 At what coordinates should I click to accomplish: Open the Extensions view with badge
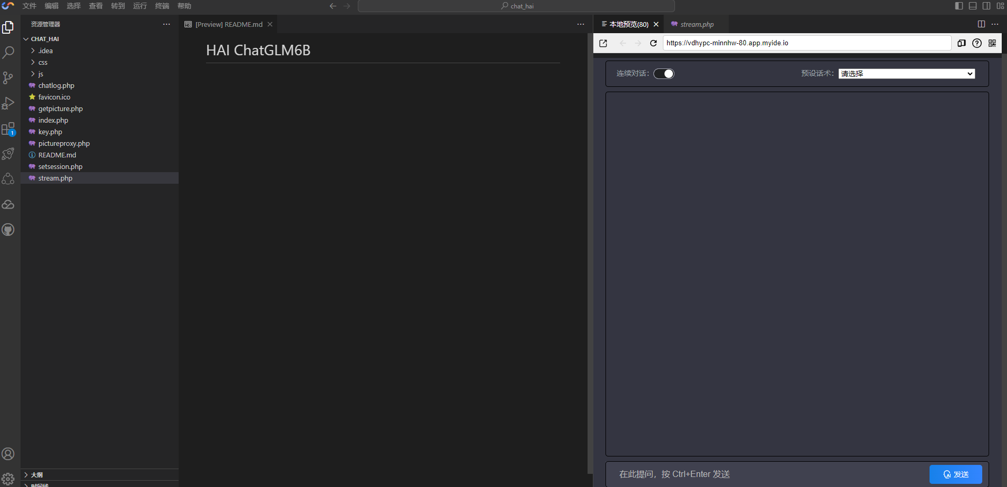point(8,128)
